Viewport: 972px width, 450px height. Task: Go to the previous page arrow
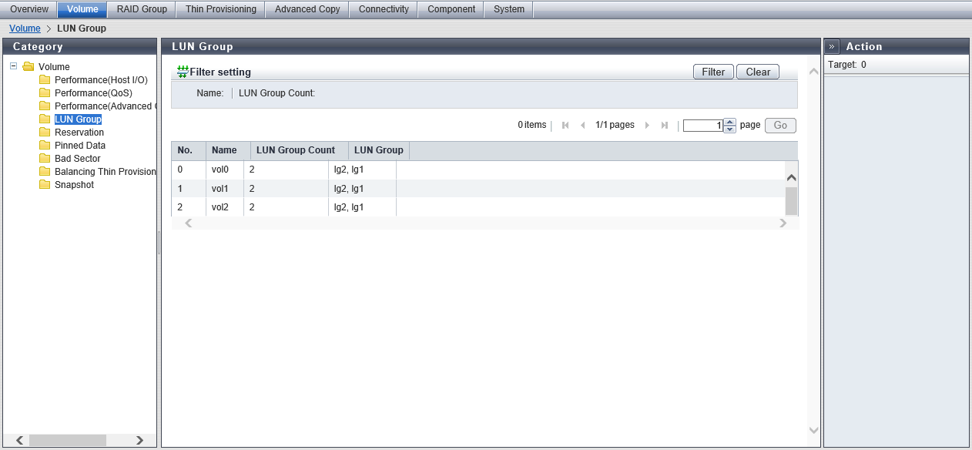(582, 126)
